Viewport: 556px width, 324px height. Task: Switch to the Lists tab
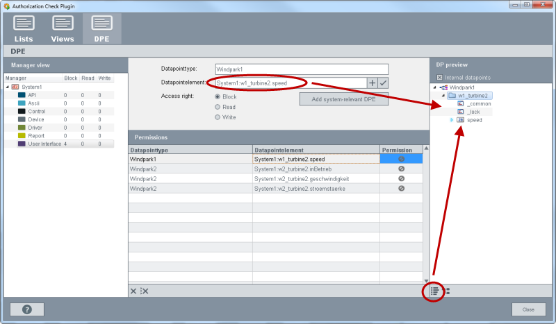[24, 28]
